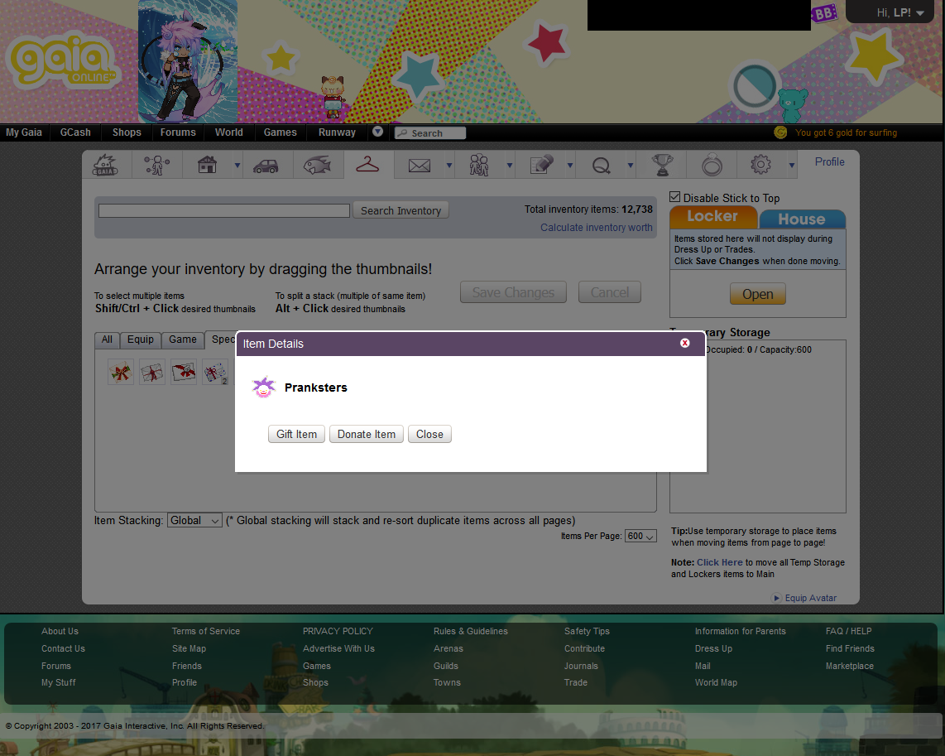Focus the inventory search text field

(x=224, y=210)
